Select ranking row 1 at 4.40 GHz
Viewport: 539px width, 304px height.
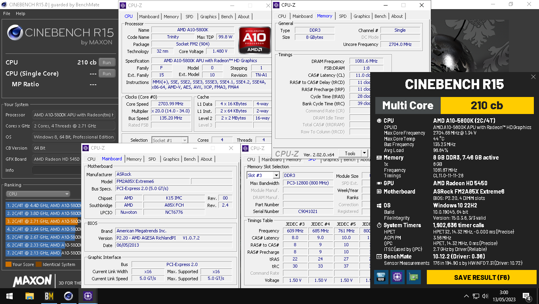coord(43,205)
